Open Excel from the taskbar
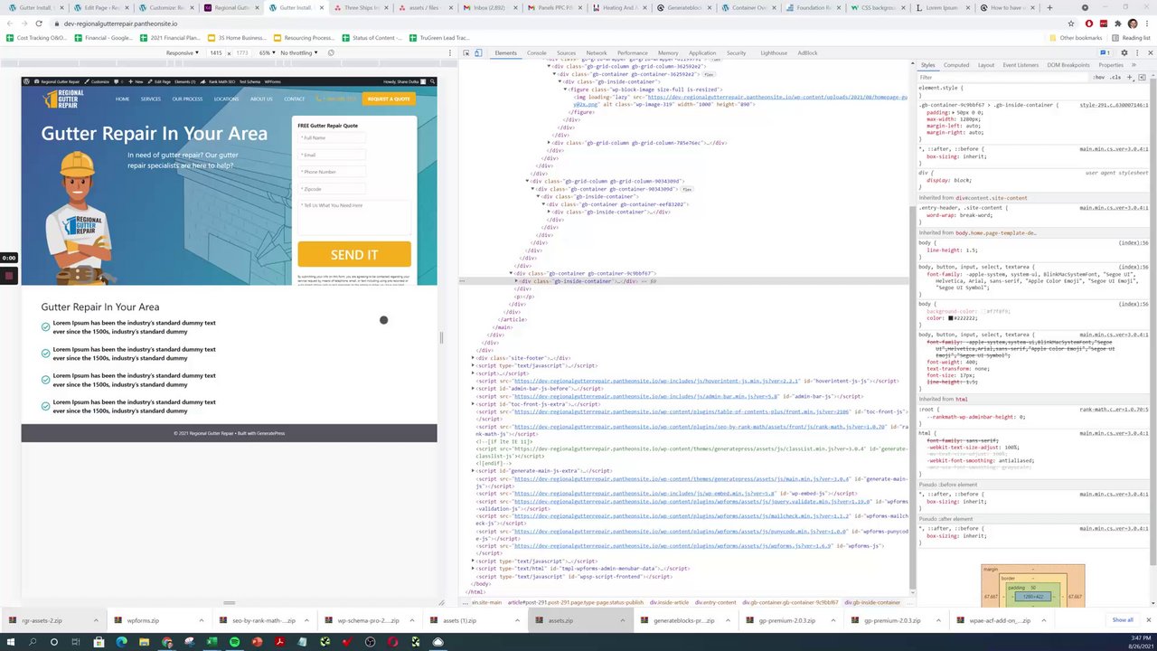This screenshot has width=1157, height=651. tap(212, 642)
